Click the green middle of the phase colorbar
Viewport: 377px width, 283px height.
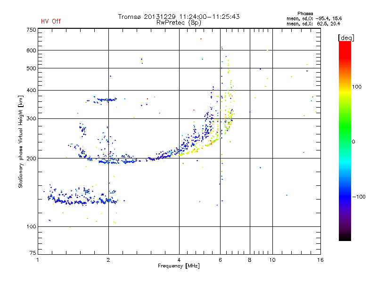[x=345, y=130]
